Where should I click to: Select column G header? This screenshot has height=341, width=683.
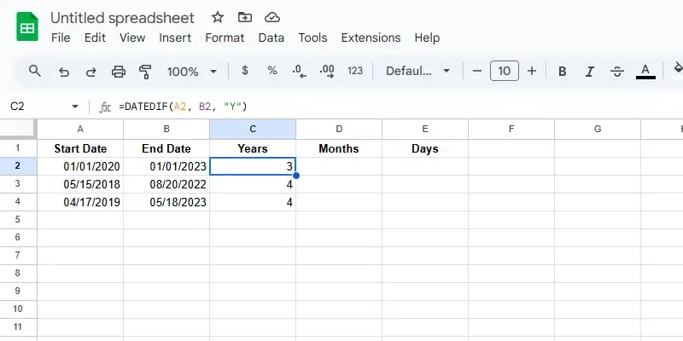coord(598,130)
